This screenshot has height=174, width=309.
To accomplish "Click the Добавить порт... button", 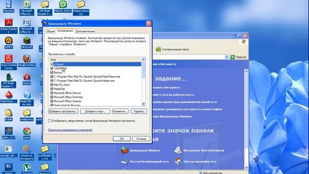I will (95, 111).
